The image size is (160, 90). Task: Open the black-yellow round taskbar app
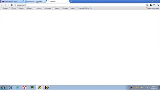47,87
